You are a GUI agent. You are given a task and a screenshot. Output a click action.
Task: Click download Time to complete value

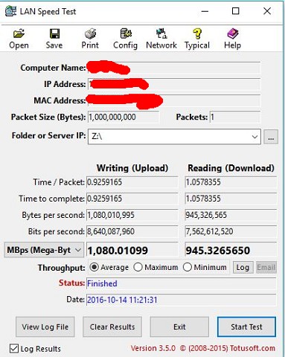231,199
